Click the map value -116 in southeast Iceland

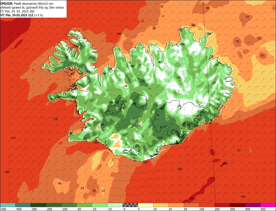tap(196, 126)
